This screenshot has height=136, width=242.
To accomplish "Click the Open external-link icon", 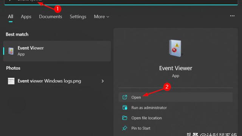I will (x=125, y=97).
